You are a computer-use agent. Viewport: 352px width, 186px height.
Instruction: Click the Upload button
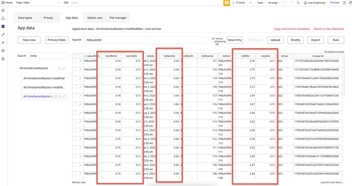(x=275, y=40)
